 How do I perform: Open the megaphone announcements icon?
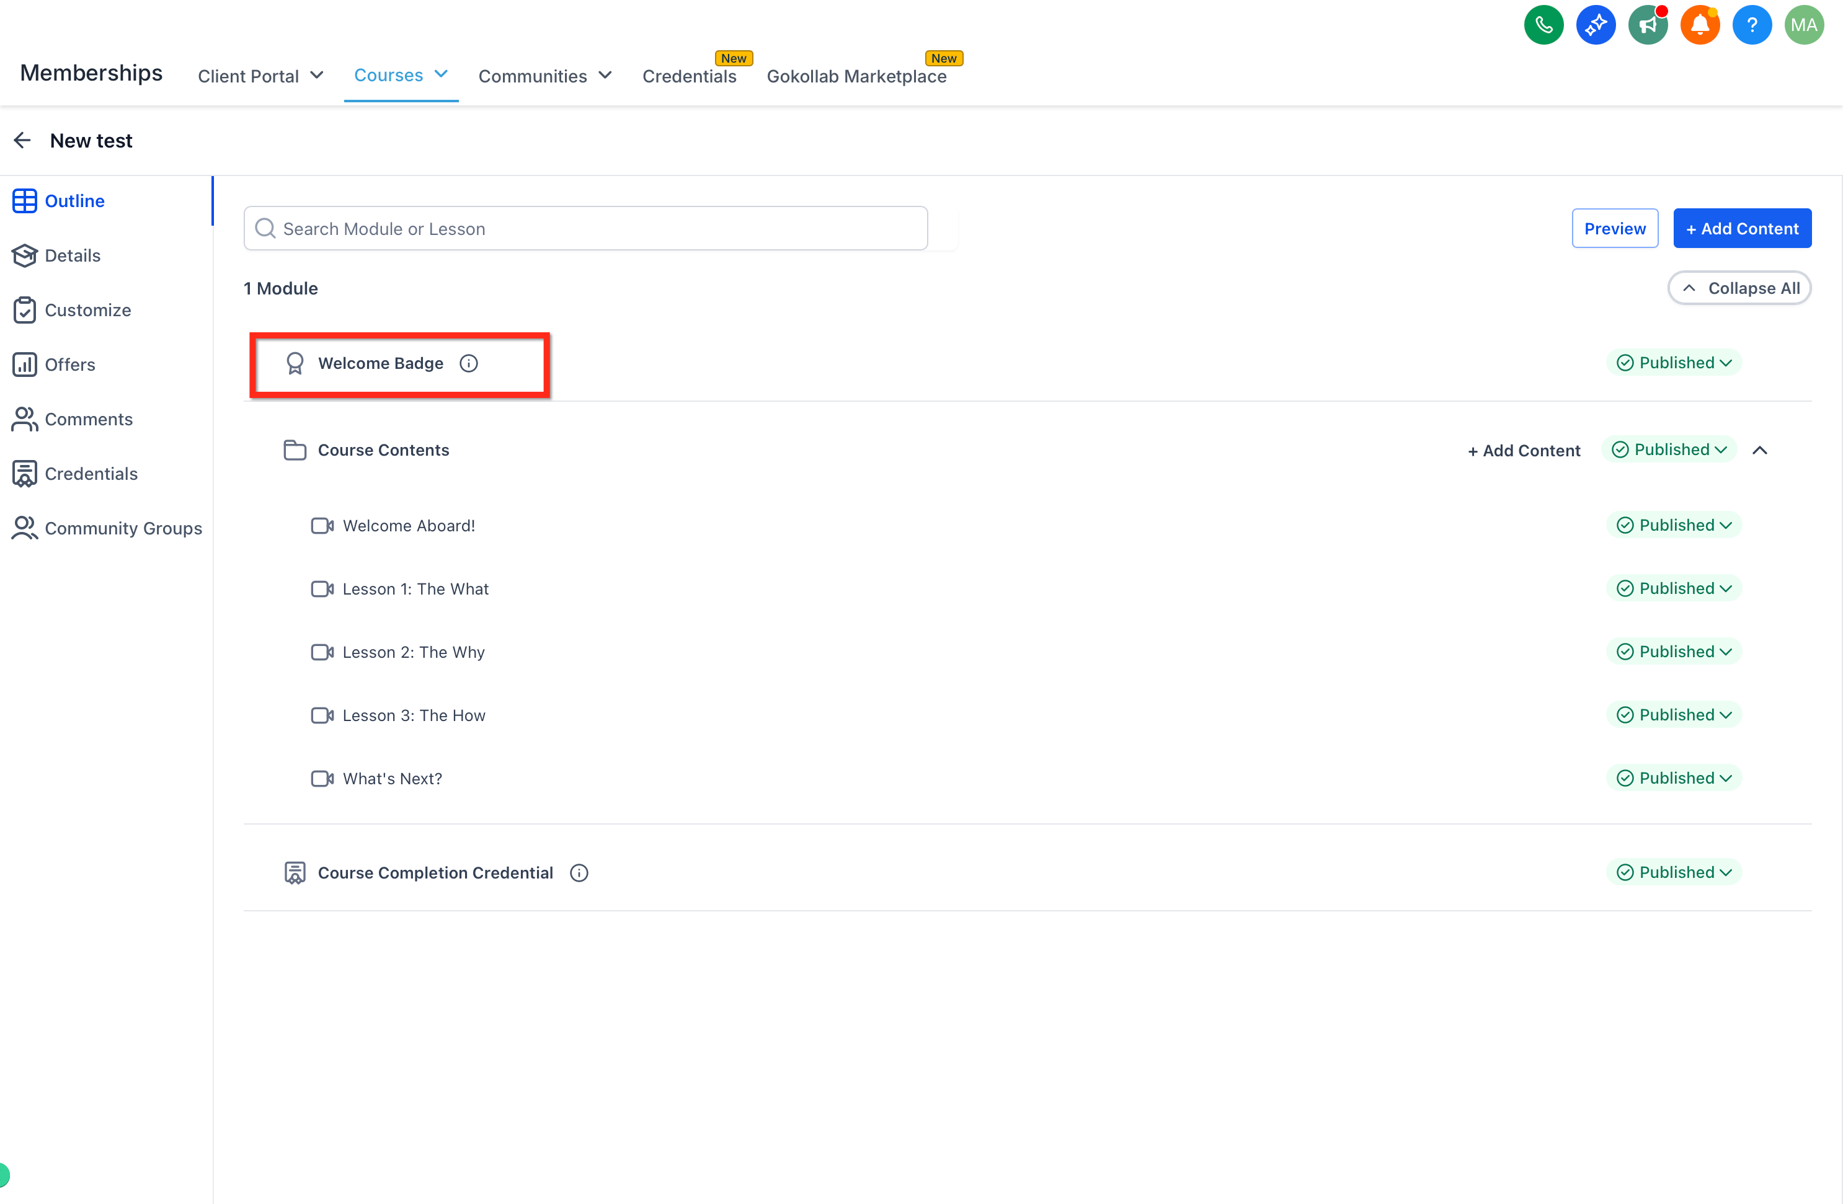(1647, 25)
